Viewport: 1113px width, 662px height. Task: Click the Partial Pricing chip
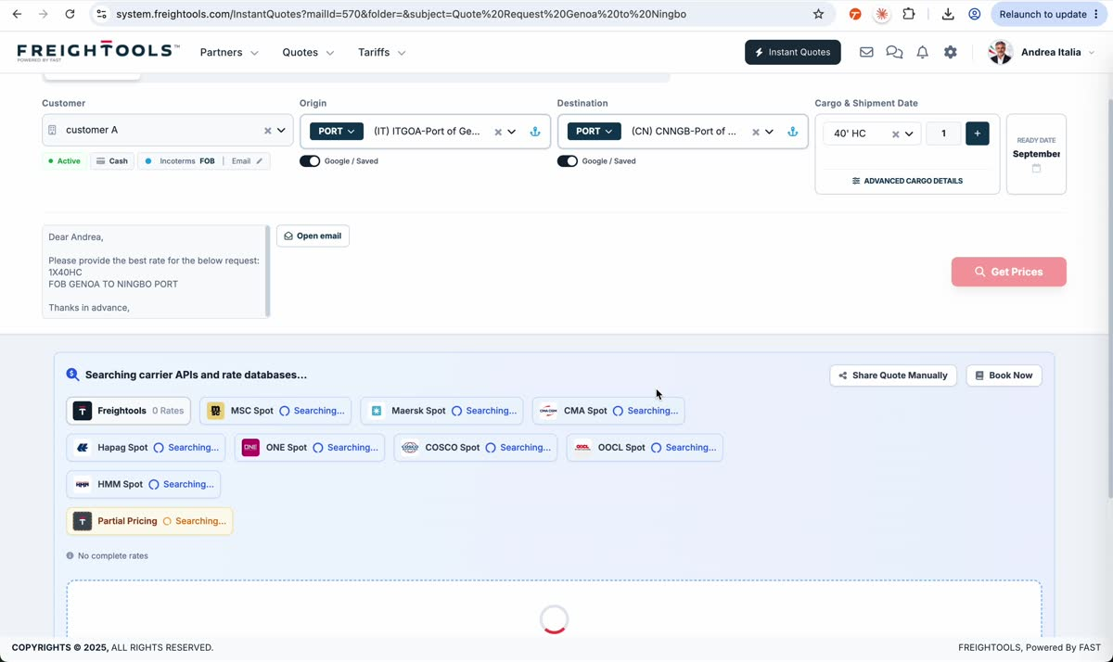click(x=149, y=521)
